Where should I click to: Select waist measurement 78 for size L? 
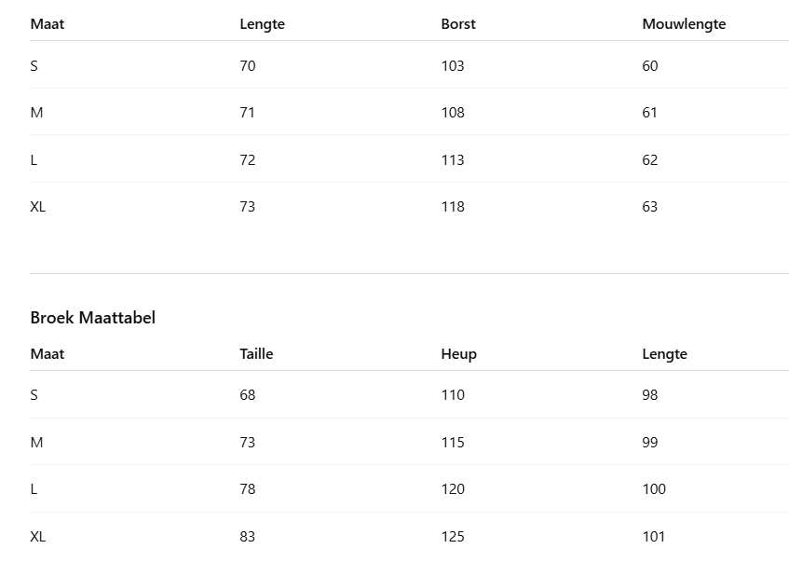[x=247, y=489]
